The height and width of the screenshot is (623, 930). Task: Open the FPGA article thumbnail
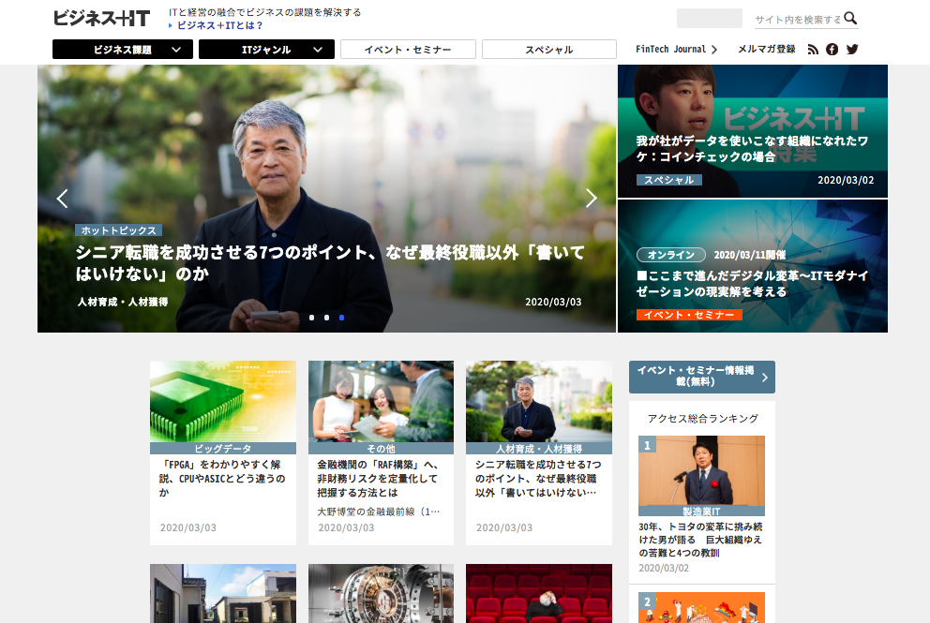point(222,401)
